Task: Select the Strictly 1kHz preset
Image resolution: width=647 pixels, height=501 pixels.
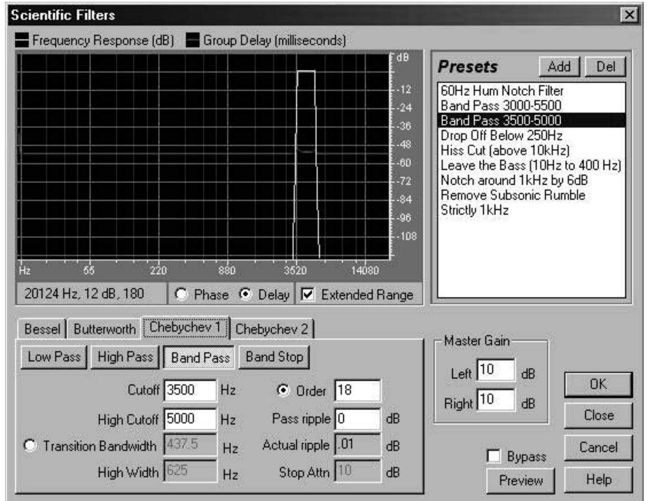Action: pyautogui.click(x=531, y=210)
